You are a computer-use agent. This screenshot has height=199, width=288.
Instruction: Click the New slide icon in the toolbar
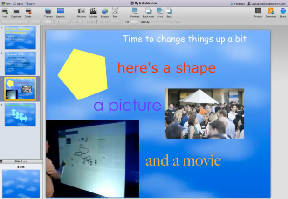pos(5,13)
